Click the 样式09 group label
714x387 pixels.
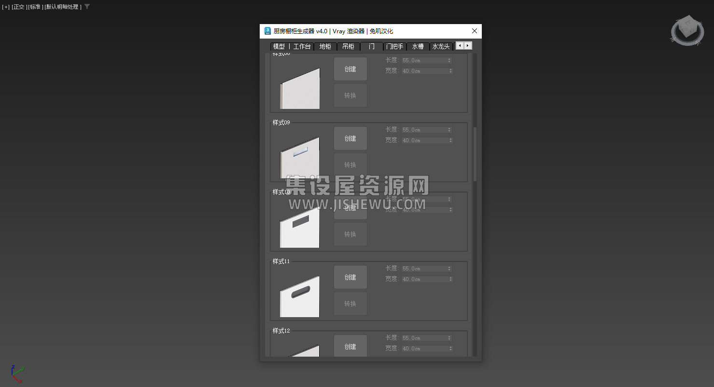coord(281,122)
